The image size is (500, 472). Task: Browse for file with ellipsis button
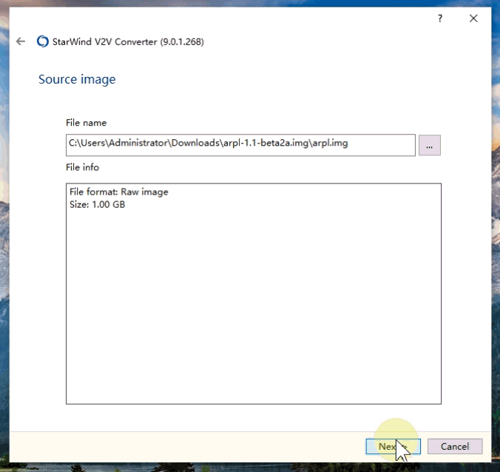click(x=430, y=146)
